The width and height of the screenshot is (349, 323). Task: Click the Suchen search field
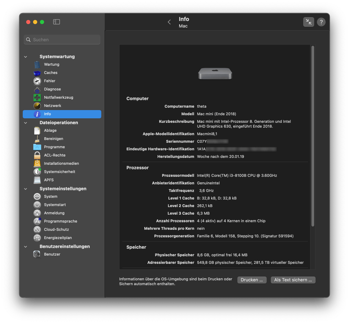click(62, 40)
